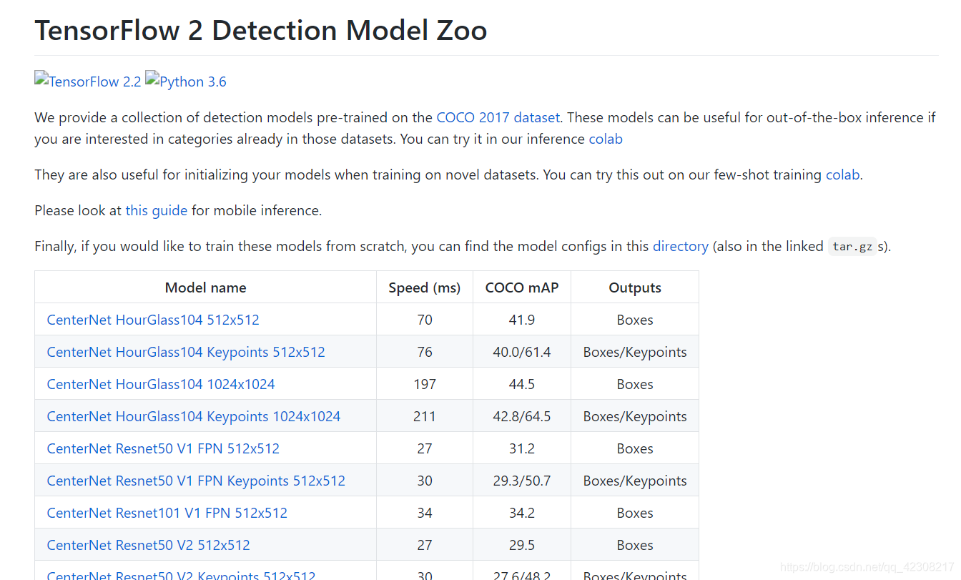This screenshot has height=580, width=961.
Task: Open the few-shot training colab link
Action: (842, 175)
